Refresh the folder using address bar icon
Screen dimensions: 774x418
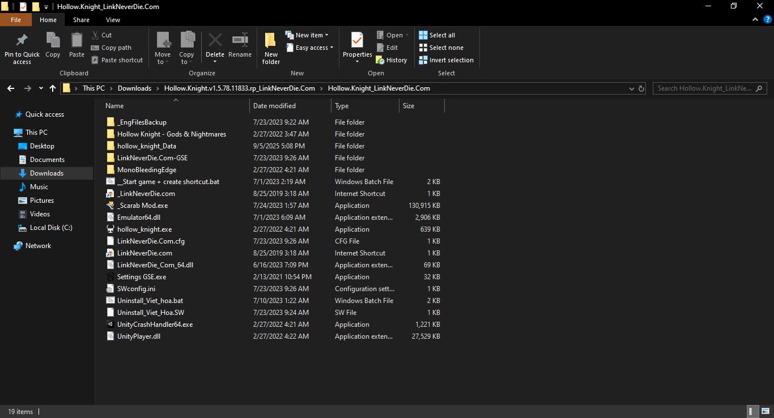pyautogui.click(x=641, y=88)
